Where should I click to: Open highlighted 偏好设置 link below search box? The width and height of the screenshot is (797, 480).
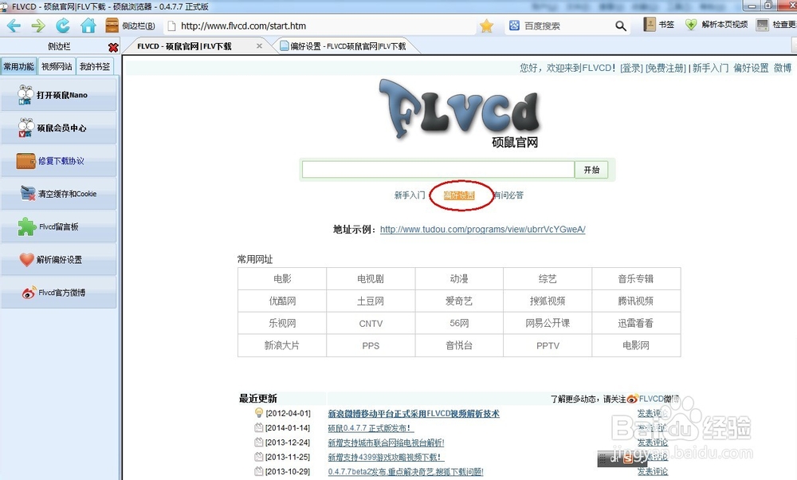coord(459,195)
